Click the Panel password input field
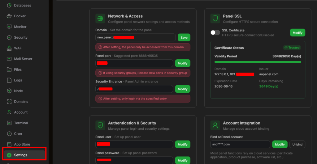Image resolution: width=317 pixels, height=164 pixels. tap(134, 160)
